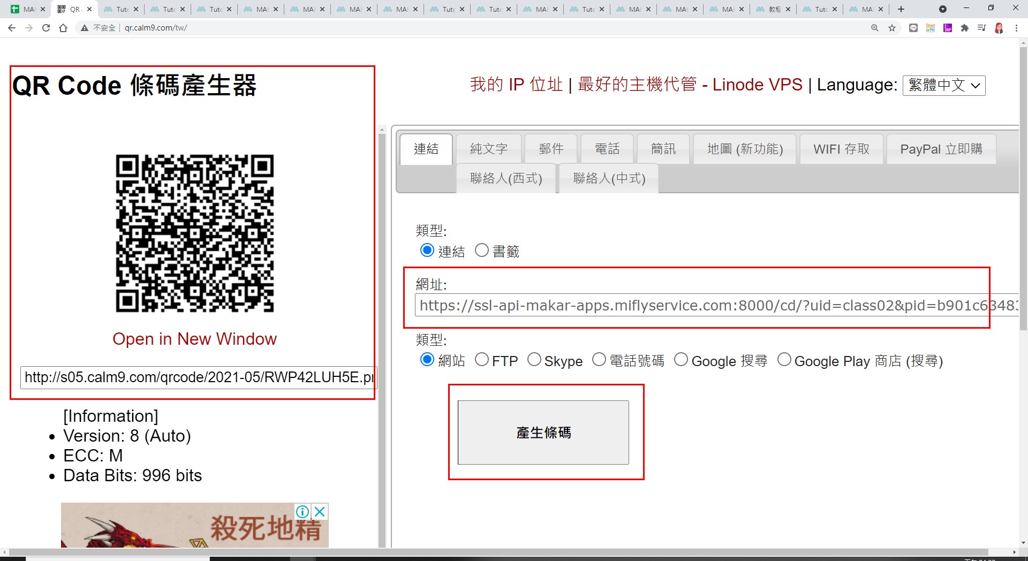
Task: Click the horizontal scrollbar at the bottom
Action: pyautogui.click(x=498, y=552)
